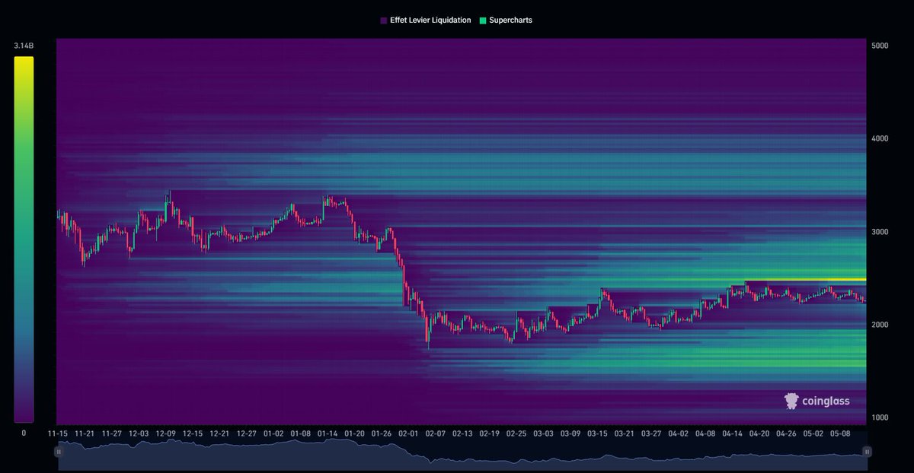Click the green Supercharts legend swatch
This screenshot has height=473, width=914.
click(482, 21)
